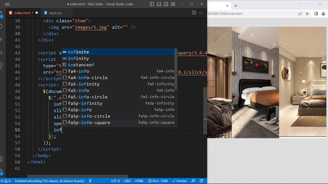
Task: Split the editor to the right
Action: coord(194,13)
